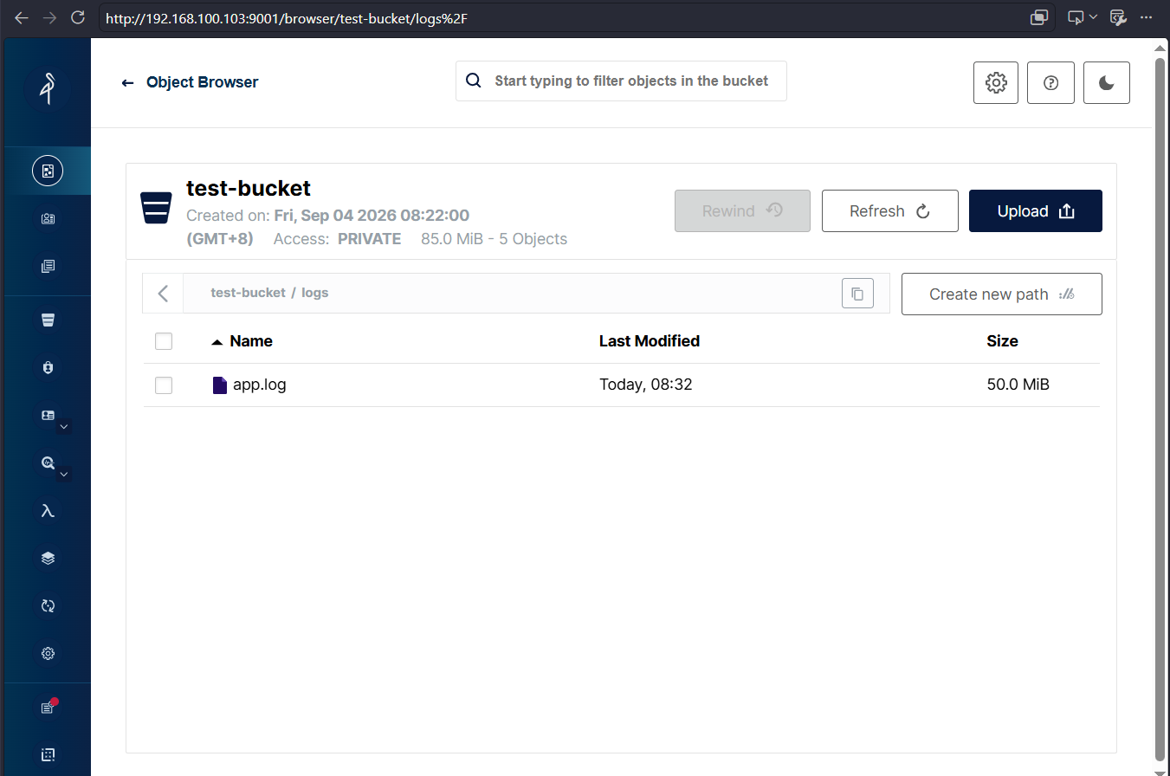Click the Upload button

pyautogui.click(x=1036, y=211)
